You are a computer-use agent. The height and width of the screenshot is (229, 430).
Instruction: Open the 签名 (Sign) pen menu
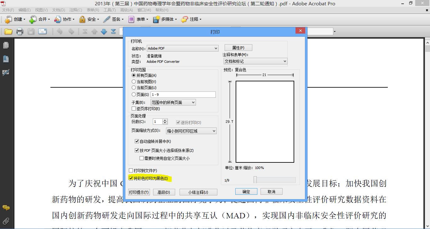coord(113,19)
